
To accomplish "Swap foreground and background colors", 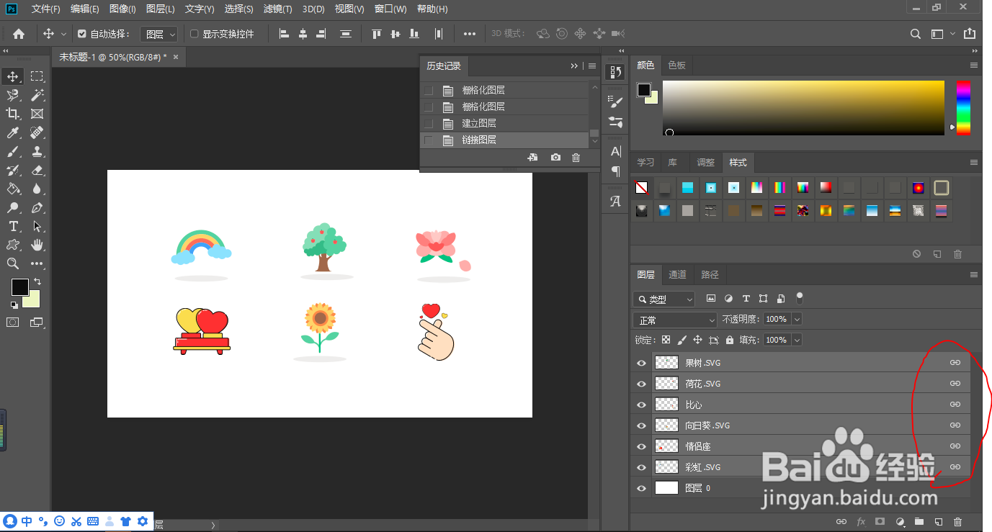I will tap(37, 281).
